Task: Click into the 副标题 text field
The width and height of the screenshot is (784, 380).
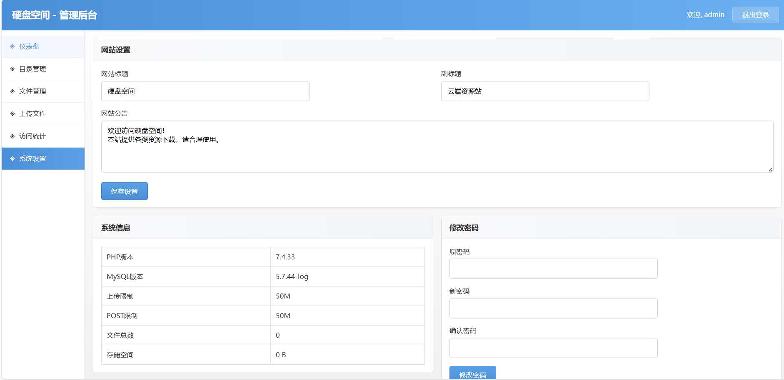Action: click(545, 91)
